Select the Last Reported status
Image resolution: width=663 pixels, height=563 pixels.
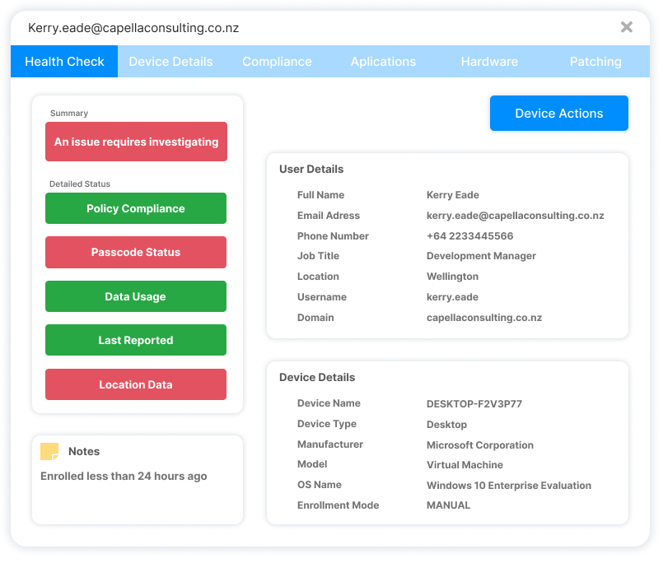[x=136, y=340]
